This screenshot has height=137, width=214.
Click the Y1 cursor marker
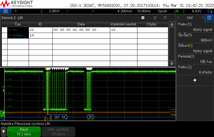coord(173,112)
